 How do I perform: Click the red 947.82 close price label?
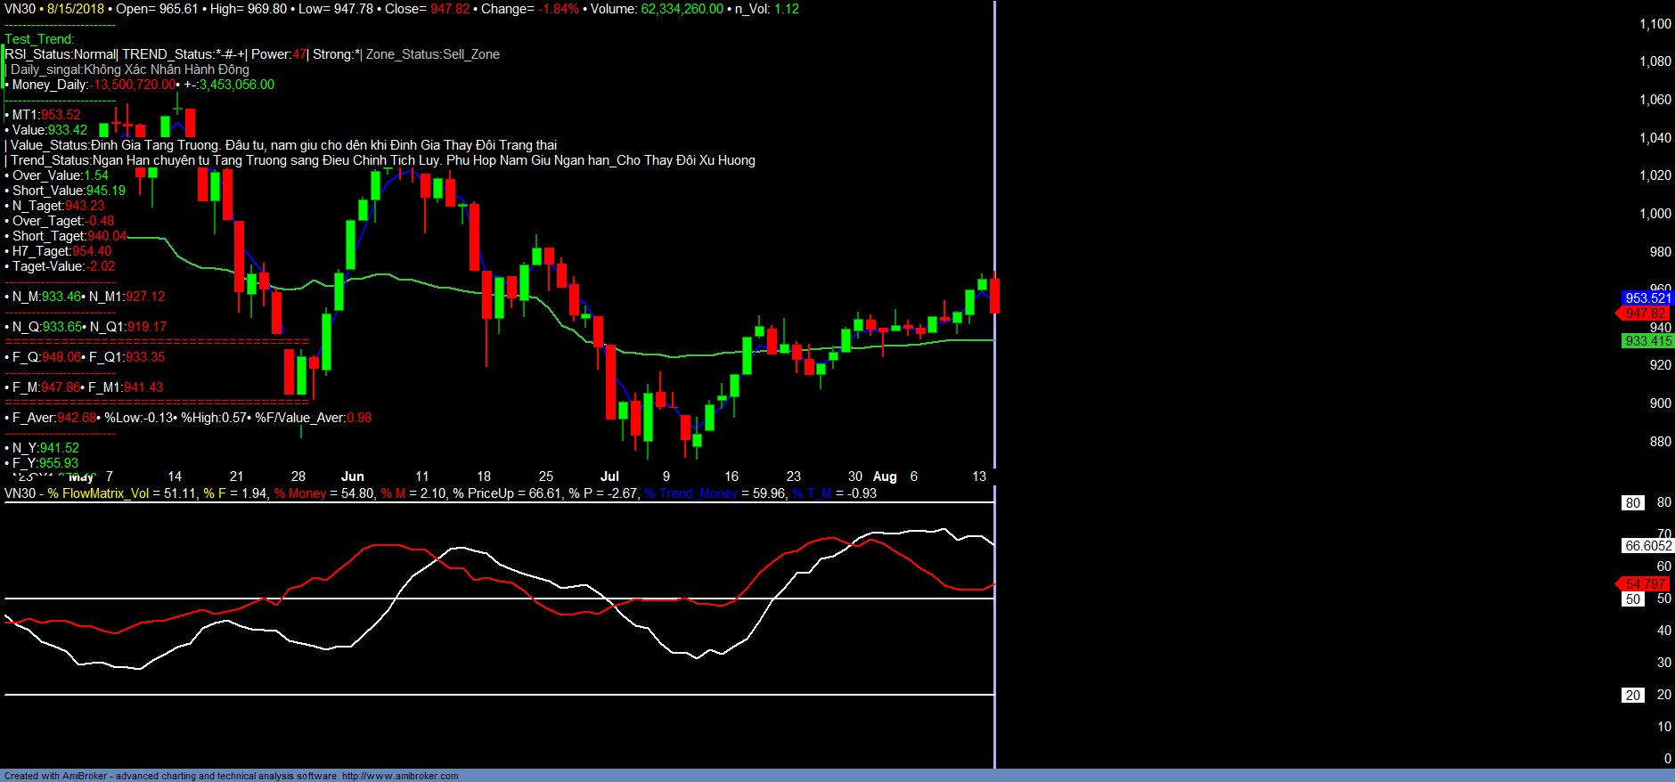1645,314
